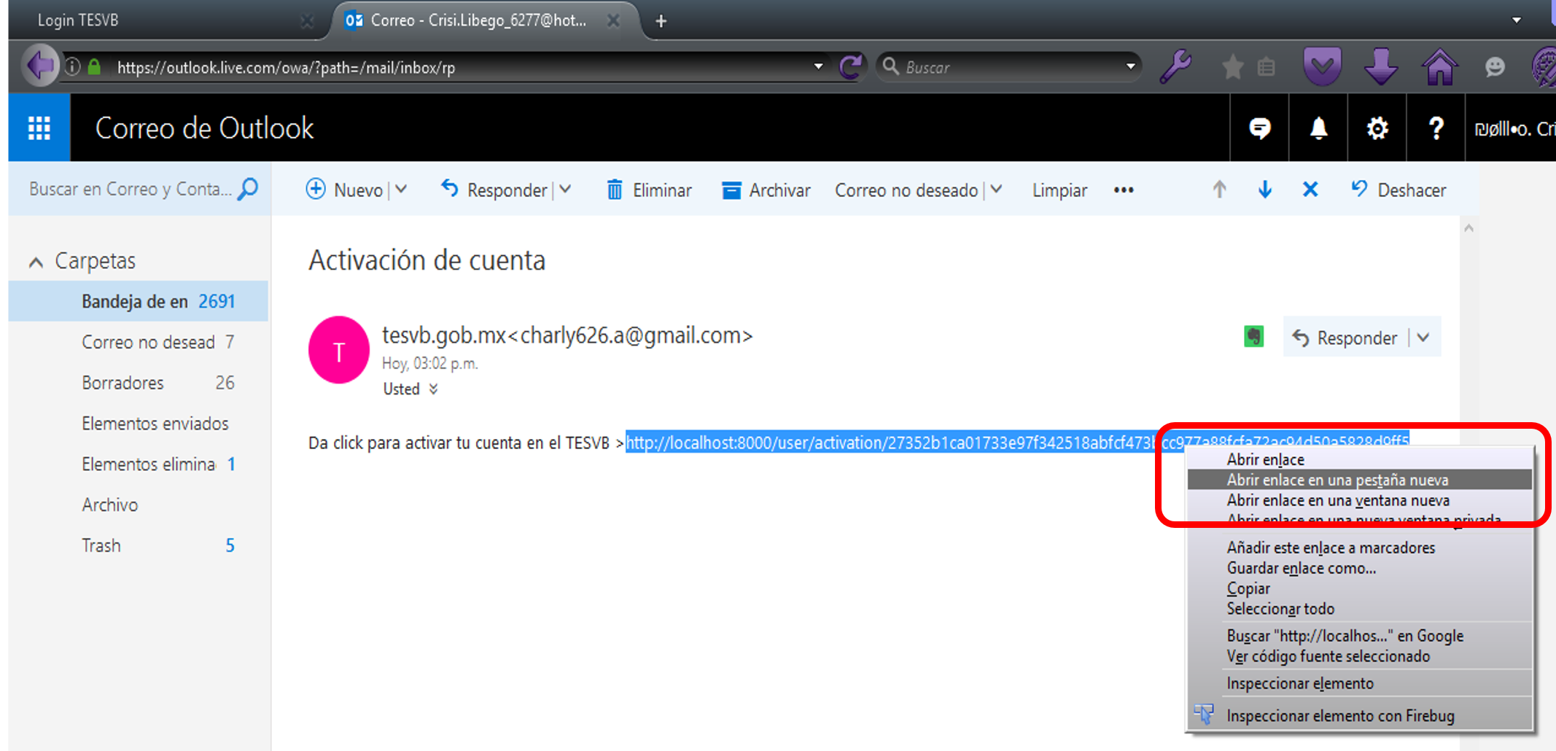Click Limpiar in the toolbar
The height and width of the screenshot is (751, 1556).
tap(1059, 190)
